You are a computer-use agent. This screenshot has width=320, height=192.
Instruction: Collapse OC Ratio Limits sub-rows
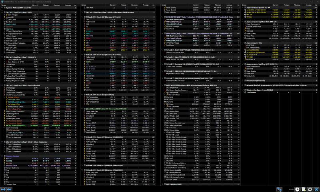pos(4,128)
